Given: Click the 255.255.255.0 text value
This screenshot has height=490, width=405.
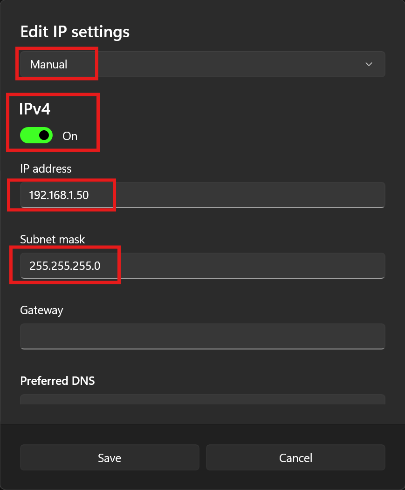Looking at the screenshot, I should point(65,266).
